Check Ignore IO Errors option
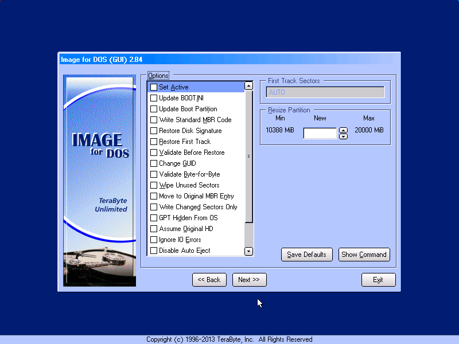Image resolution: width=459 pixels, height=344 pixels. tap(154, 240)
